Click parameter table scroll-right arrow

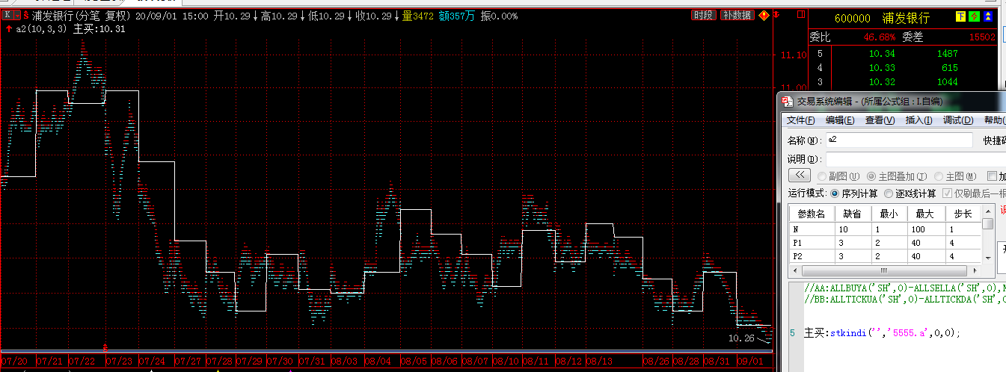[976, 270]
